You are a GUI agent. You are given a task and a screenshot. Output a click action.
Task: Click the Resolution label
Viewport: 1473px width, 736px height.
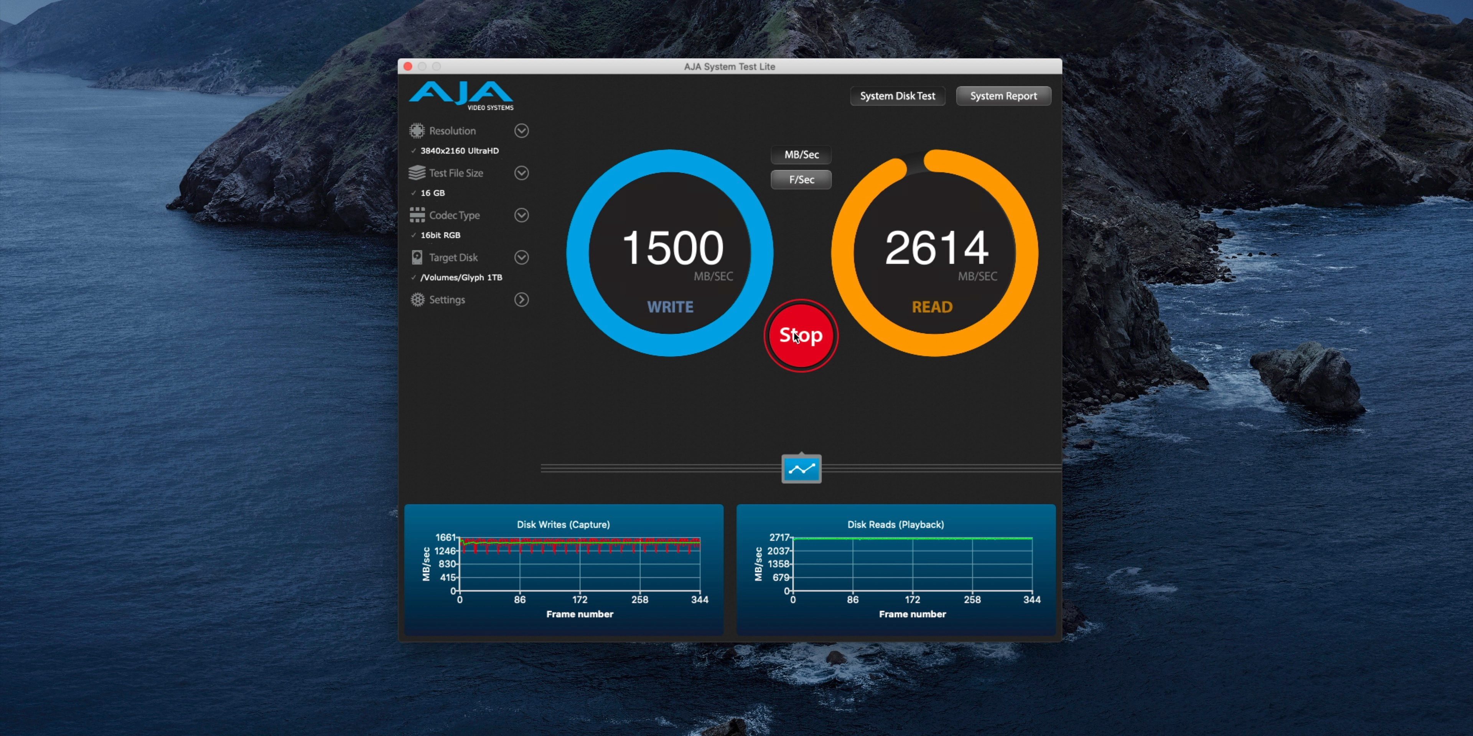coord(452,131)
